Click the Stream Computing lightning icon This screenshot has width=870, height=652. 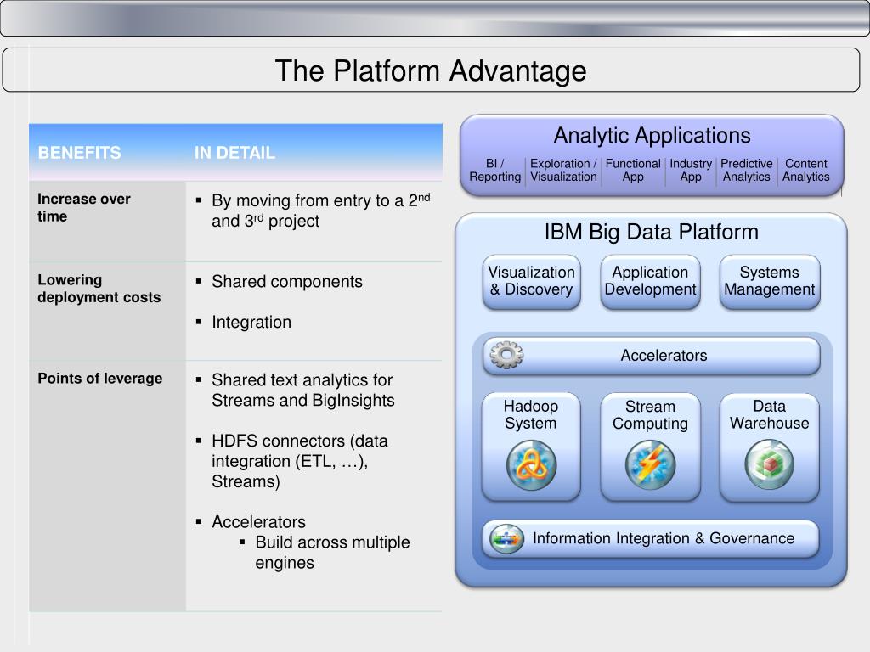650,465
